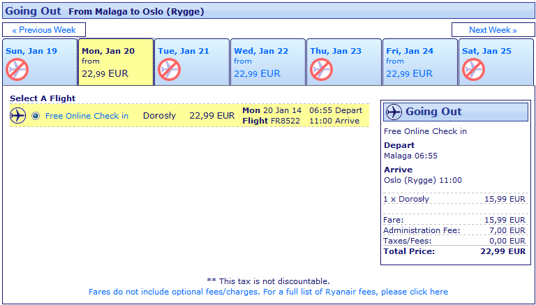
Task: Click the 22,99 EUR price on Friday tab
Action: pos(409,73)
